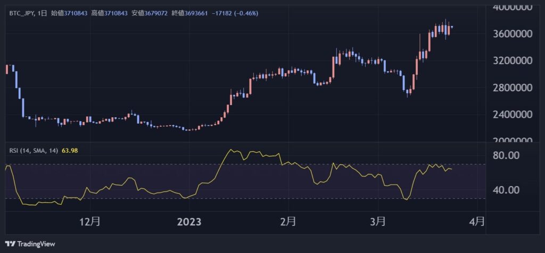Screen dimensions: 545x253
Task: Select the BTC_JPY symbol label
Action: point(22,13)
